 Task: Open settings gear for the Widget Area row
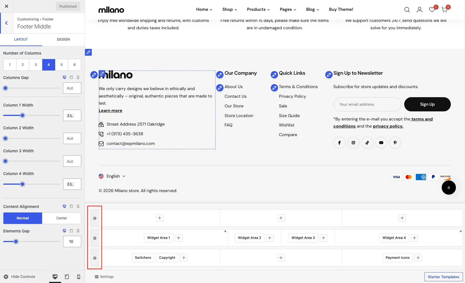pyautogui.click(x=95, y=238)
